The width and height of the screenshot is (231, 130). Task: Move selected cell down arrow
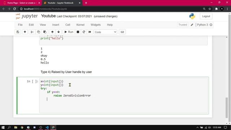pyautogui.click(x=58, y=32)
